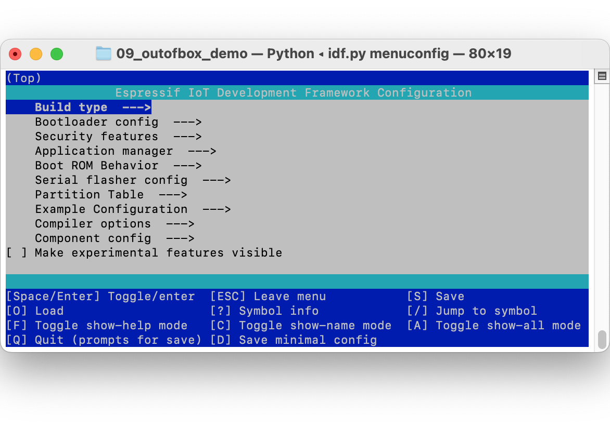Image resolution: width=610 pixels, height=429 pixels.
Task: Click the Espressif IoT Development Framework Configuration title
Action: pos(294,93)
